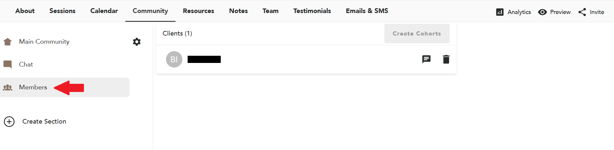Screen dimensions: 614x150
Task: Open the About tab
Action: tap(25, 11)
